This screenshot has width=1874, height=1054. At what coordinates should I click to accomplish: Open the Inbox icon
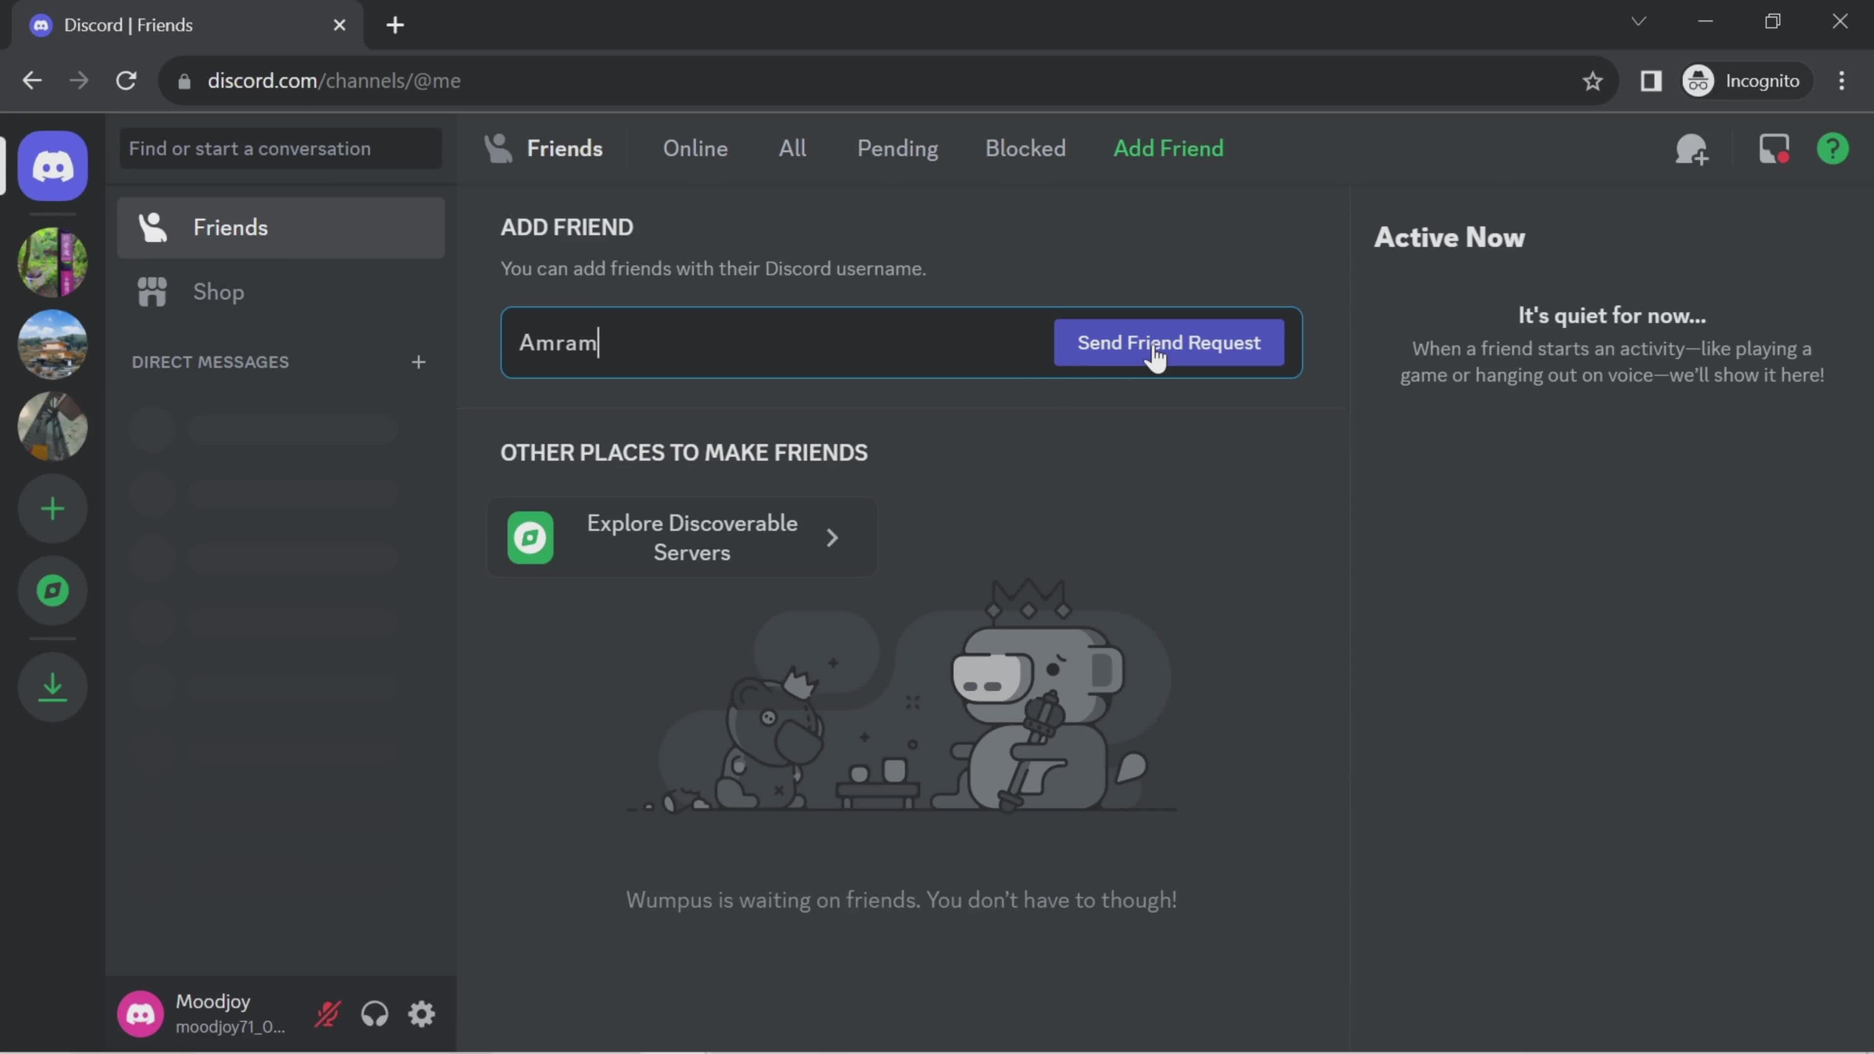1773,149
